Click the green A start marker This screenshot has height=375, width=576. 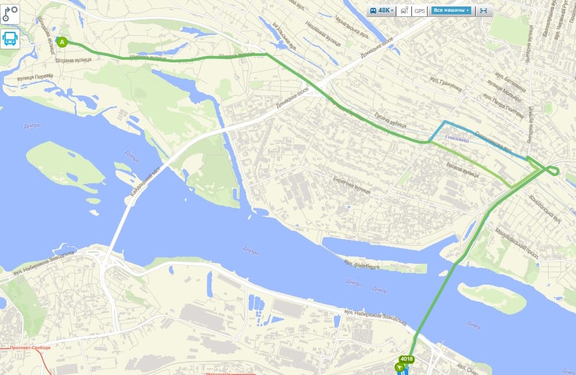coord(62,42)
